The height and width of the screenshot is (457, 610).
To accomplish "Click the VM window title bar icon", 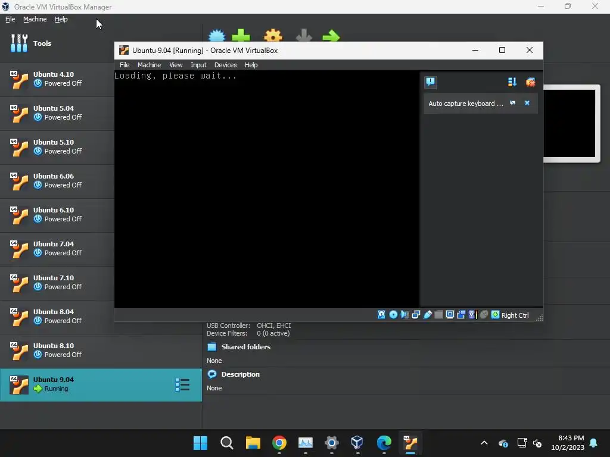I will pos(124,50).
